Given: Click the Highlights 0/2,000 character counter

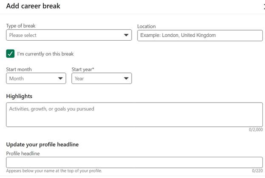Looking at the screenshot, I should 256,130.
